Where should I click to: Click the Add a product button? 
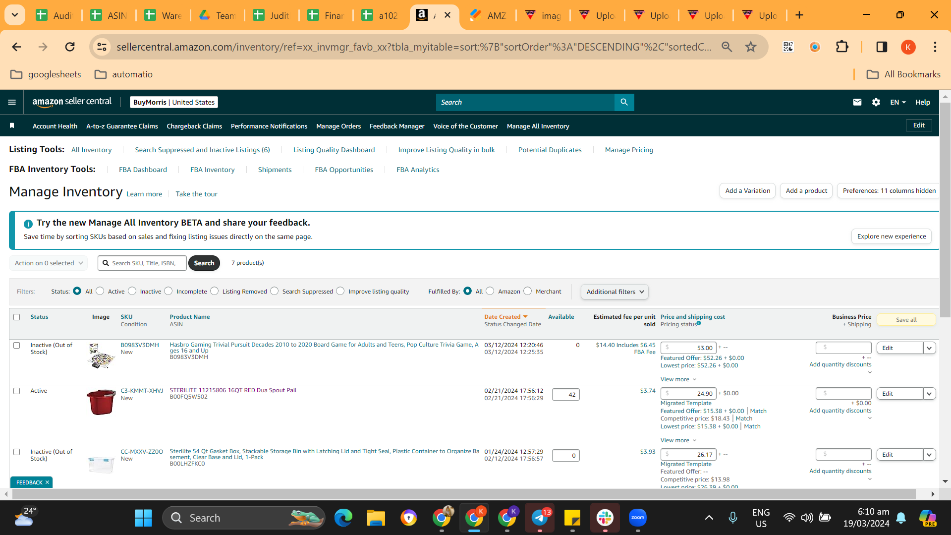point(806,190)
